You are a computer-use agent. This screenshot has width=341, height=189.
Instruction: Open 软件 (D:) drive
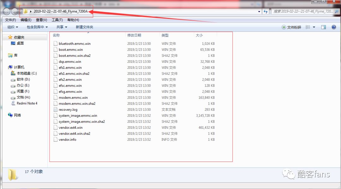(x=23, y=79)
